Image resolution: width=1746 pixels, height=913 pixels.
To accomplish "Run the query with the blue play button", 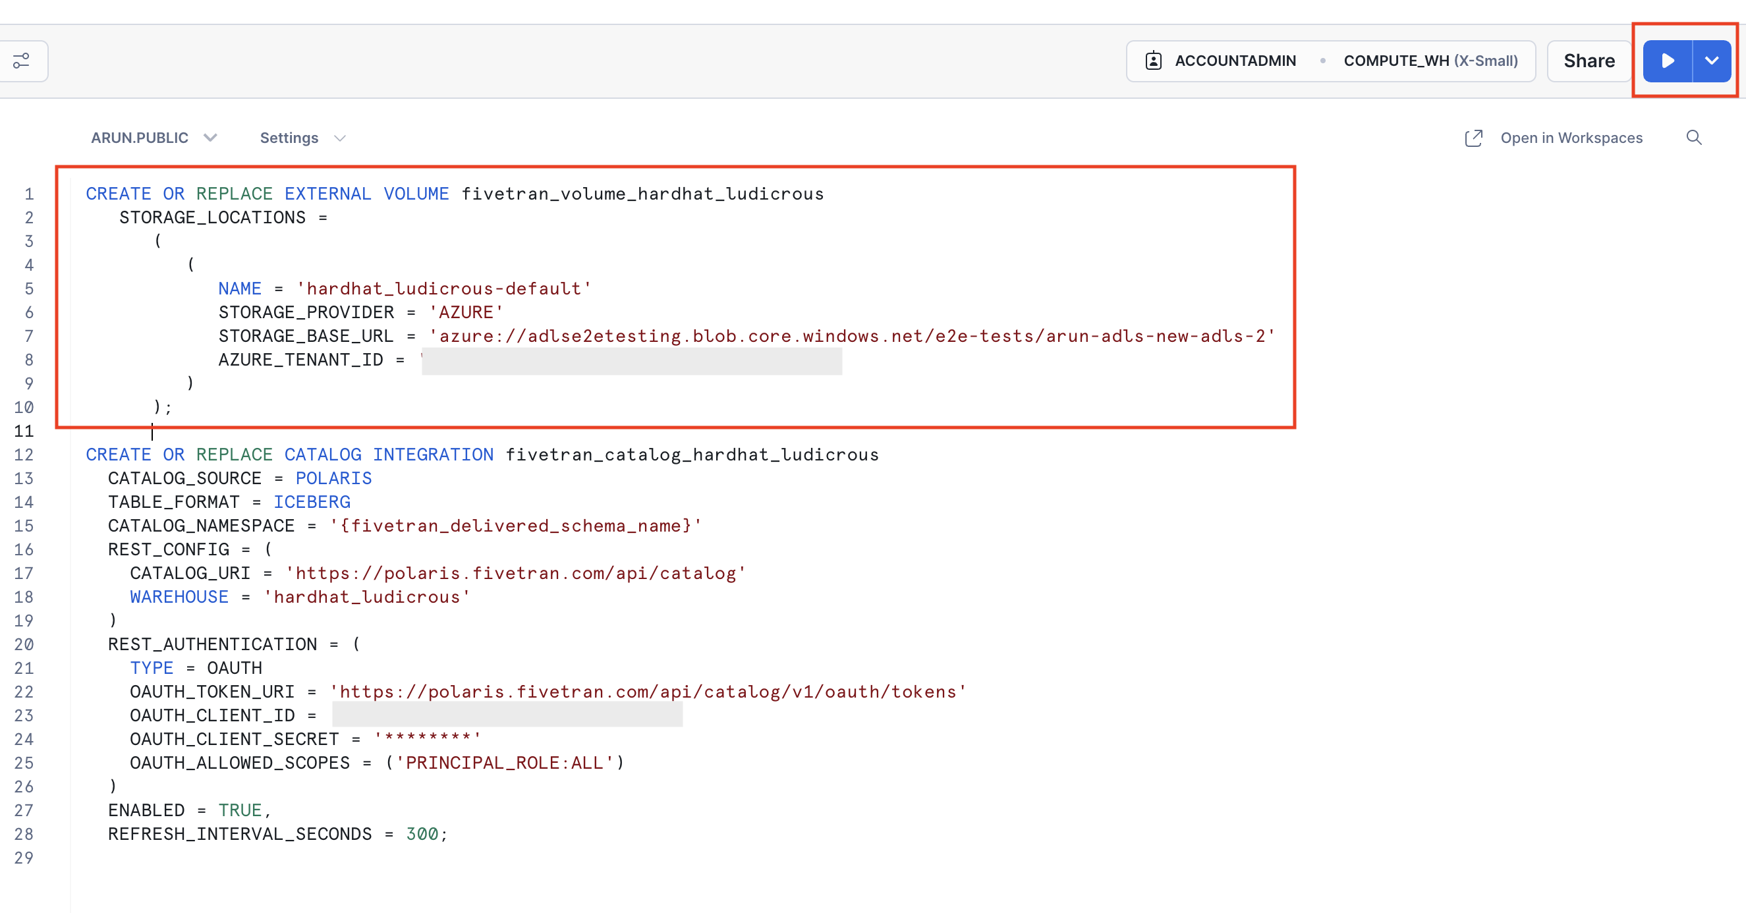I will [x=1668, y=61].
